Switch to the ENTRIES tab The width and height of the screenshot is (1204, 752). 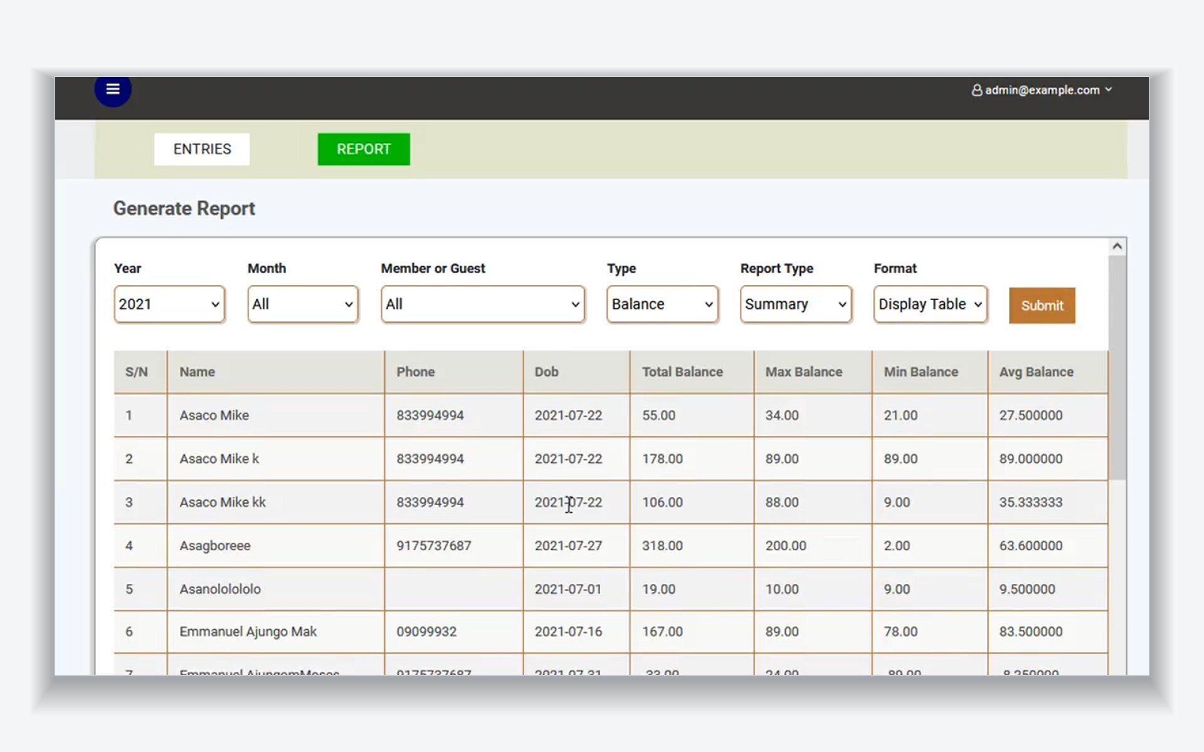202,149
